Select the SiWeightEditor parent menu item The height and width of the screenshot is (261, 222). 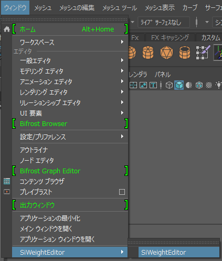point(70,252)
